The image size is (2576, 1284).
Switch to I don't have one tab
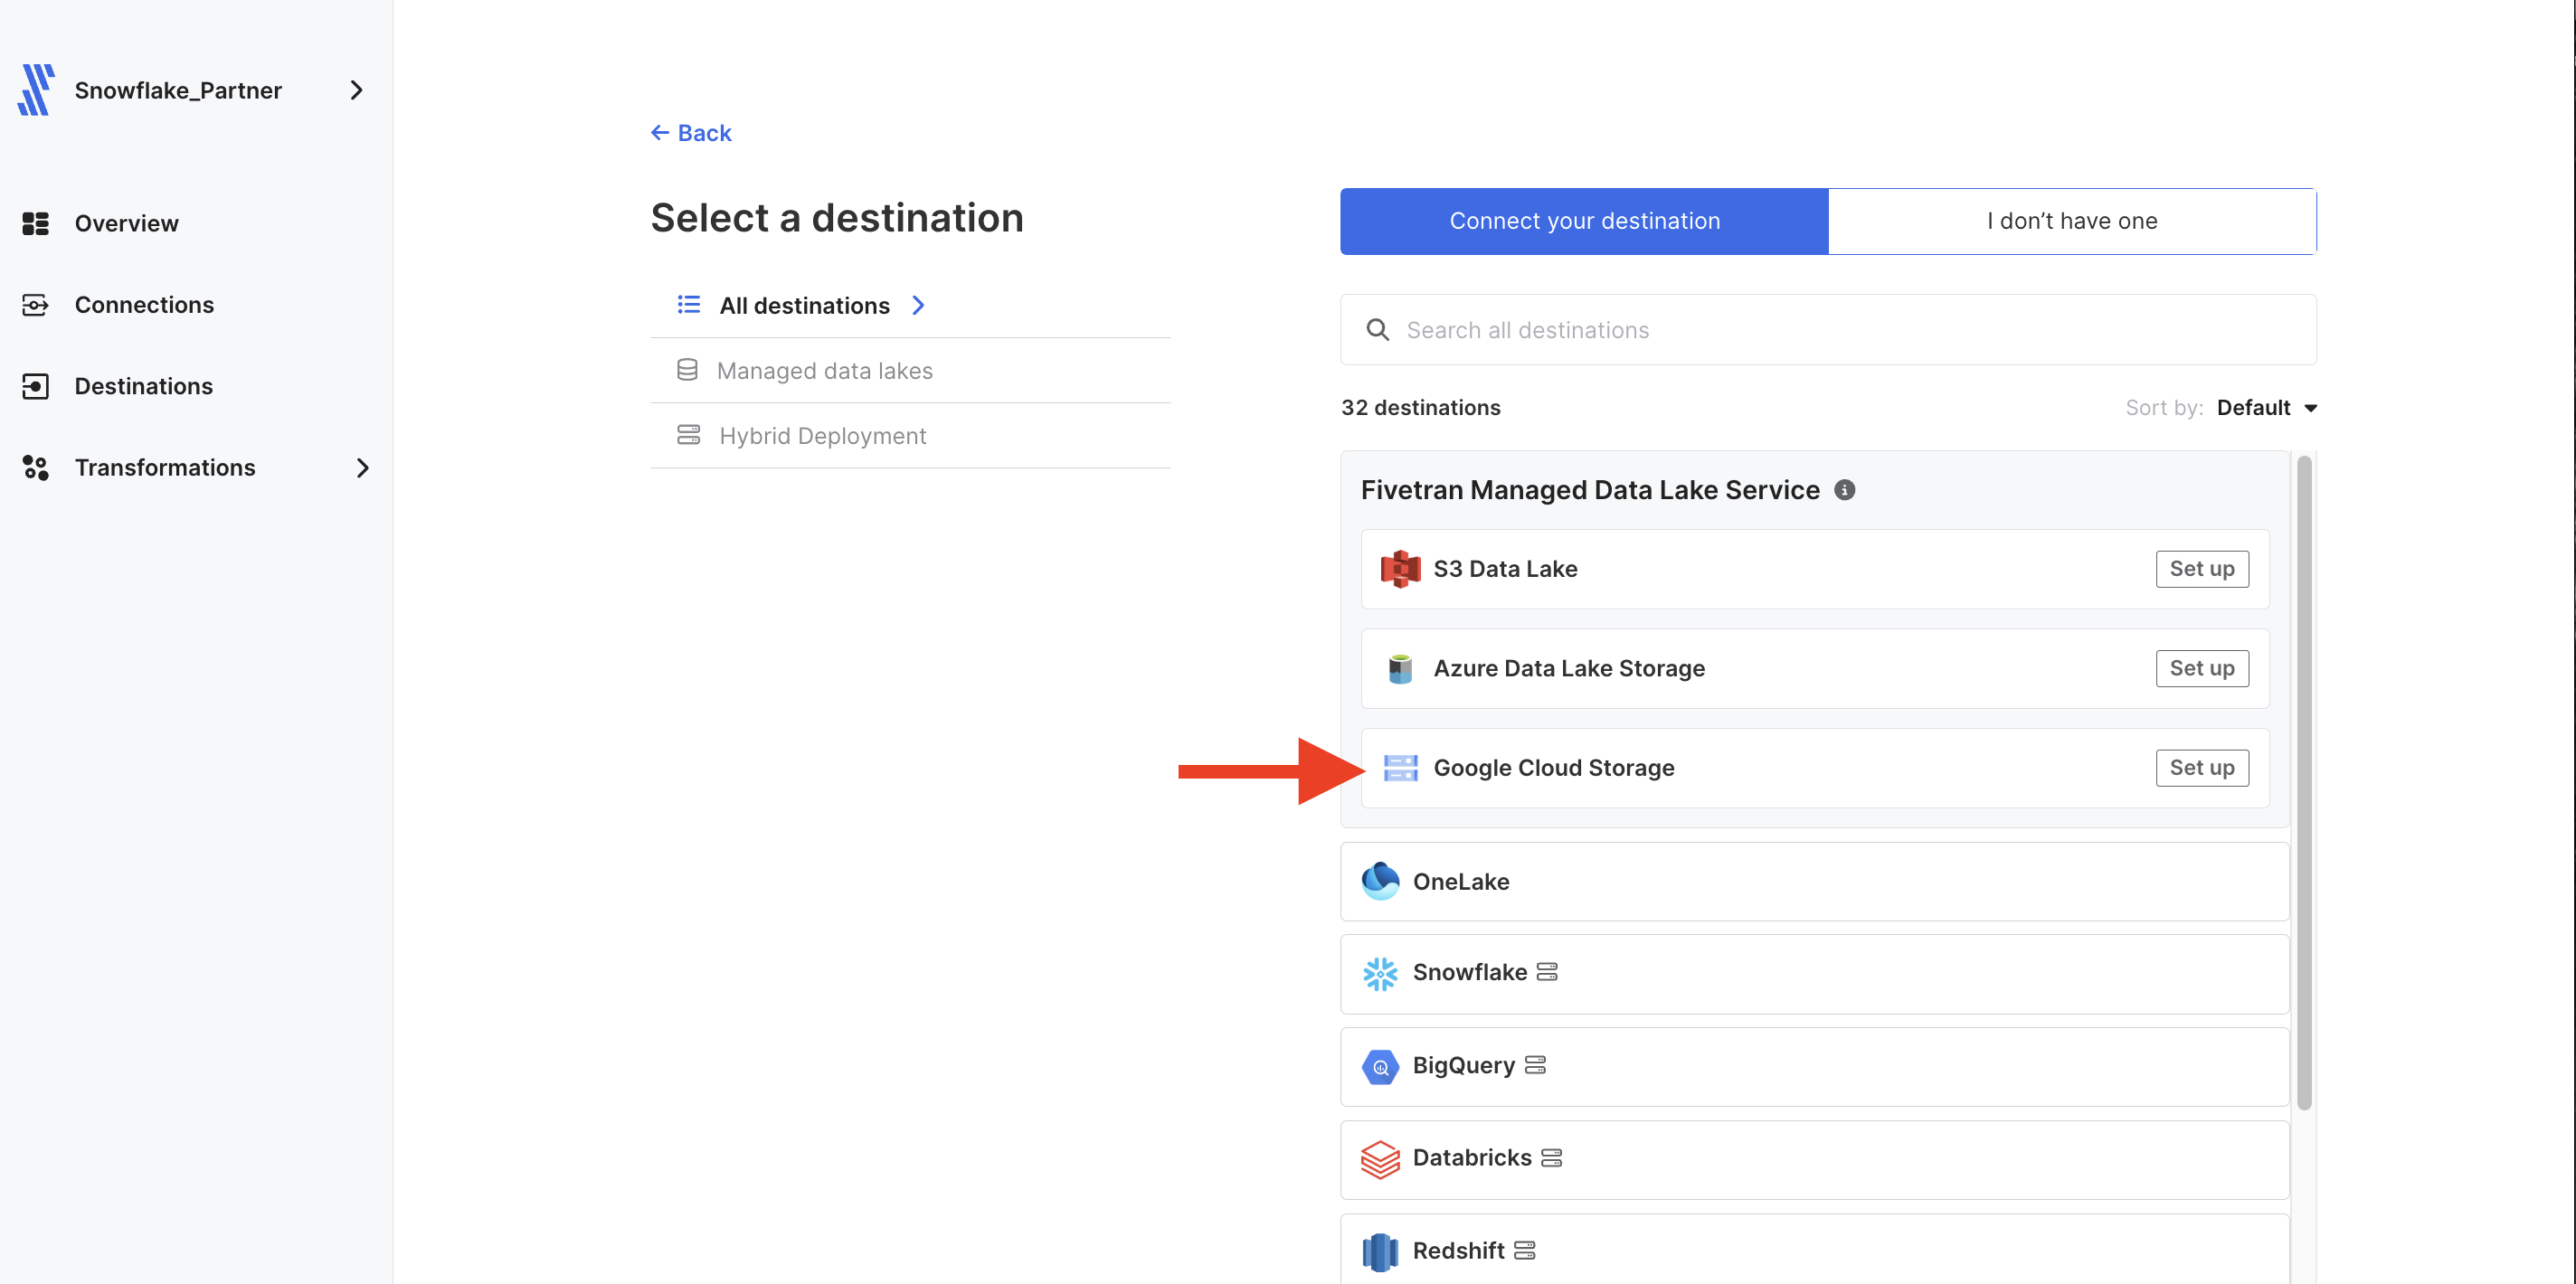point(2072,221)
